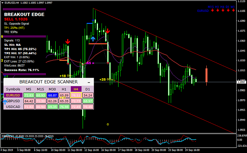Select the highlighted H4 column in scanner
The height and width of the screenshot is (153, 247).
point(76,89)
